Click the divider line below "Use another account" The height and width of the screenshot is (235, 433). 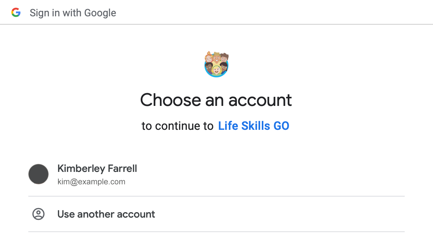coord(216,232)
